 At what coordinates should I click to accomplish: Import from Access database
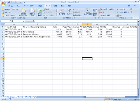(10, 10)
